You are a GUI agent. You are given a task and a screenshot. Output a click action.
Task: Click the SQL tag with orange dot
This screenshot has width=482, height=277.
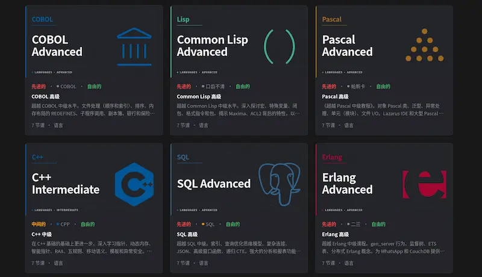pyautogui.click(x=208, y=224)
